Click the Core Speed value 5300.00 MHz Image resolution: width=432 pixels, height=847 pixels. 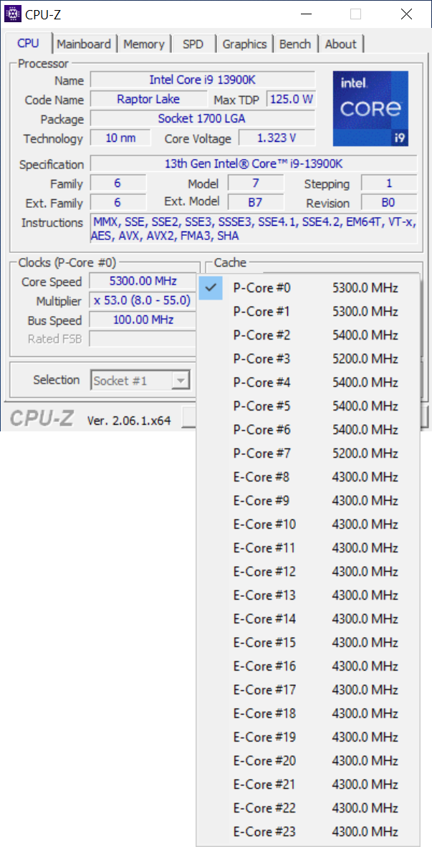pyautogui.click(x=143, y=282)
